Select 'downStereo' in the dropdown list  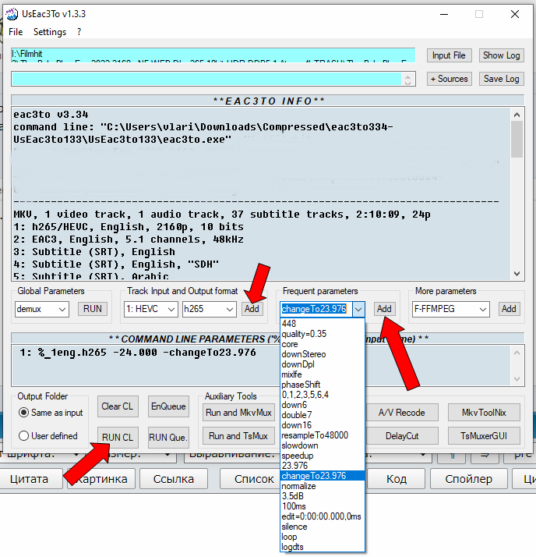pyautogui.click(x=304, y=354)
